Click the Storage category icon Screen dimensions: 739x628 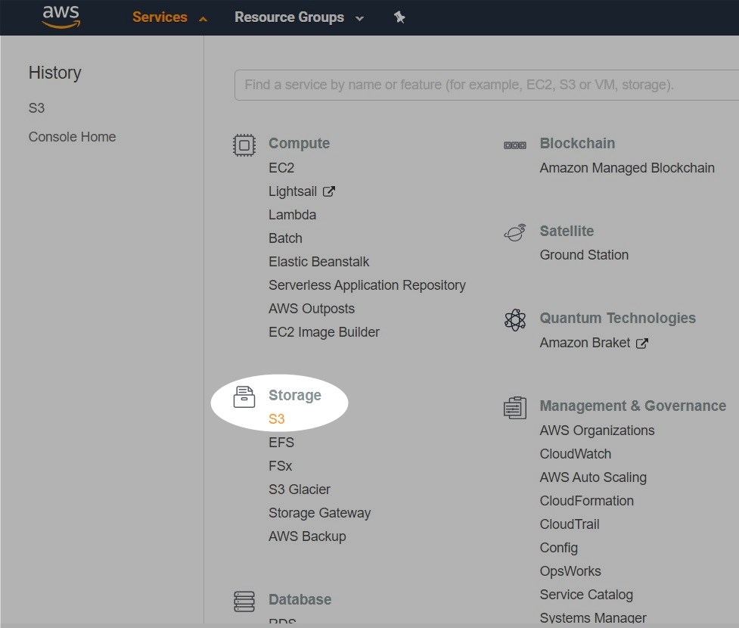point(244,396)
